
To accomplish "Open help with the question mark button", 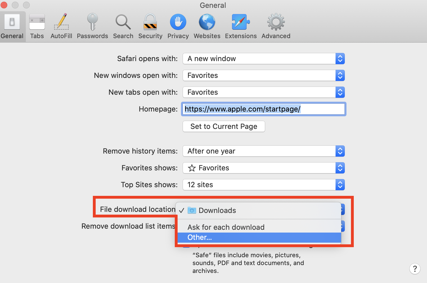I will pos(415,269).
